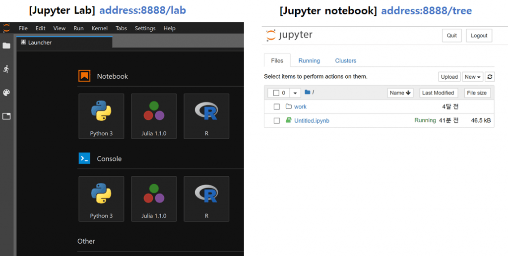Open the Tabs menu in JupyterLab
Image resolution: width=508 pixels, height=256 pixels.
pos(121,28)
